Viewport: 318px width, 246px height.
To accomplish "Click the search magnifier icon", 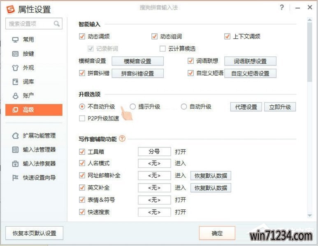I will 57,24.
